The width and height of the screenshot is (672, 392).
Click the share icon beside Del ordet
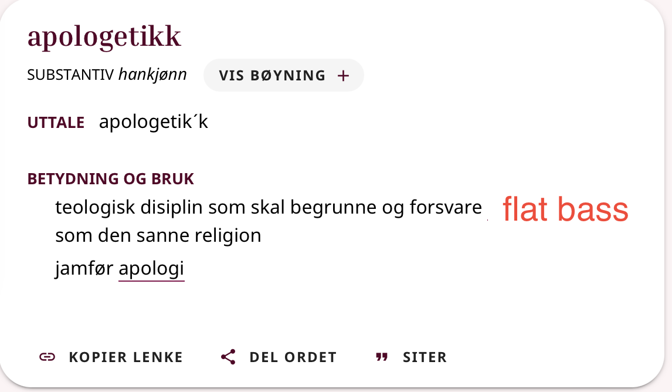click(x=228, y=357)
